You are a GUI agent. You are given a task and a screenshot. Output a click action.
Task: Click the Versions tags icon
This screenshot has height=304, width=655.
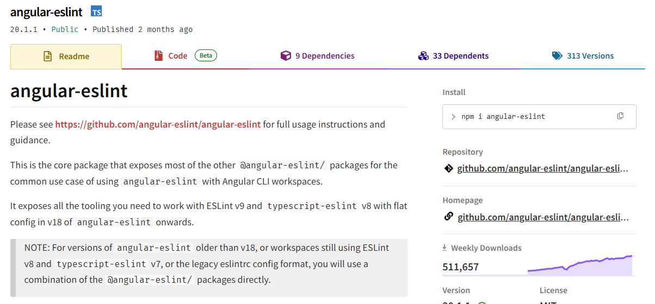[557, 56]
